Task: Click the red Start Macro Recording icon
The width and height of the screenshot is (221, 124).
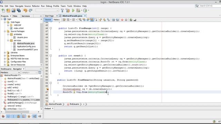Action: click(122, 20)
